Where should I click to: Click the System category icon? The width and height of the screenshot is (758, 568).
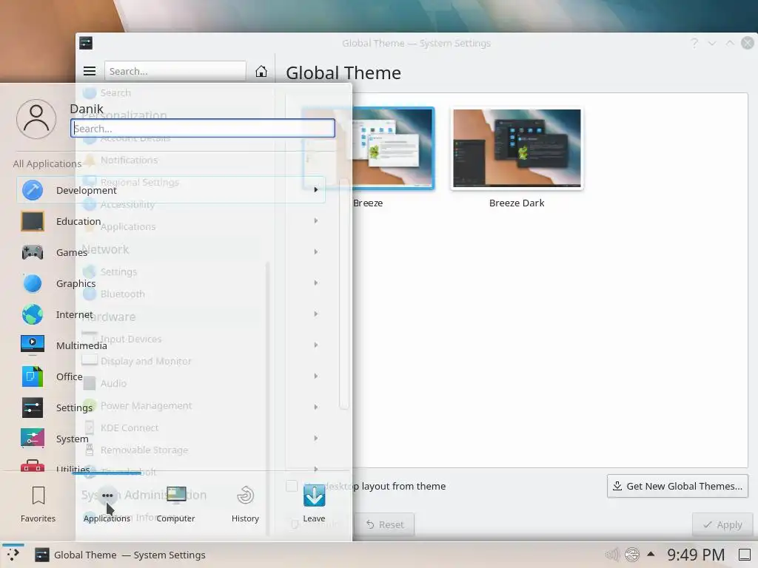coord(33,439)
